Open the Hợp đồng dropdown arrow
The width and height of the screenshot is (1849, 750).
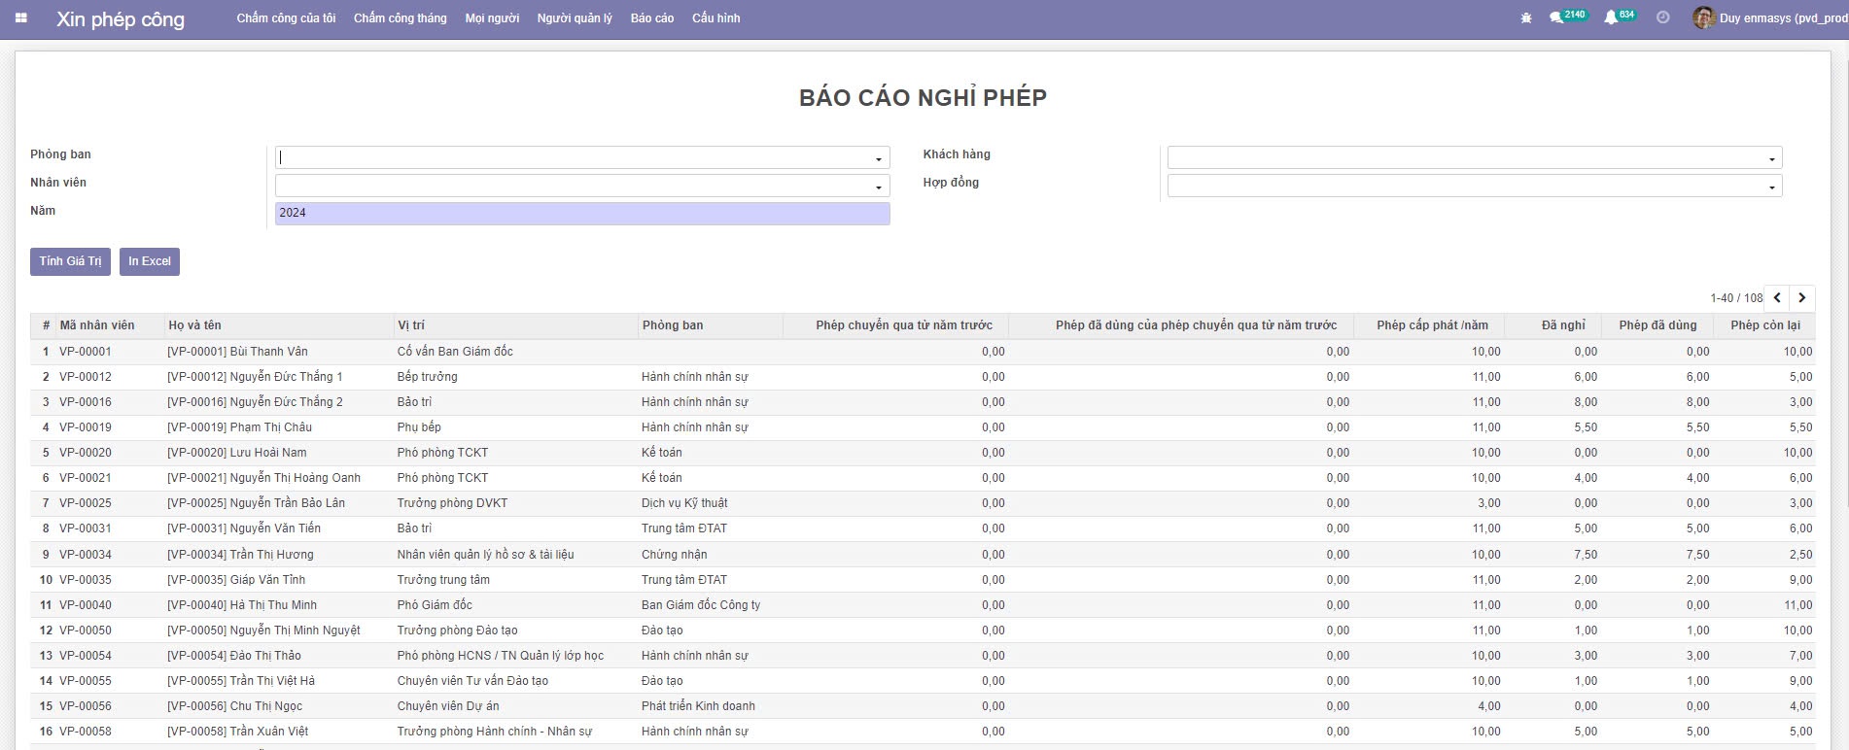pyautogui.click(x=1771, y=187)
